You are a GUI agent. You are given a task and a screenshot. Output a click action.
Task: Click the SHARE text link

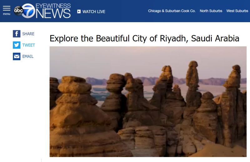click(28, 34)
